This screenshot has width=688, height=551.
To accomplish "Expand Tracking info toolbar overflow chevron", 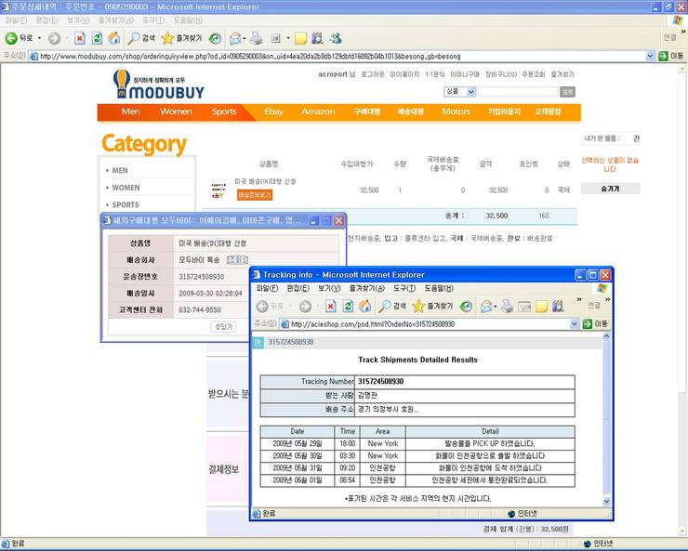I will 579,299.
